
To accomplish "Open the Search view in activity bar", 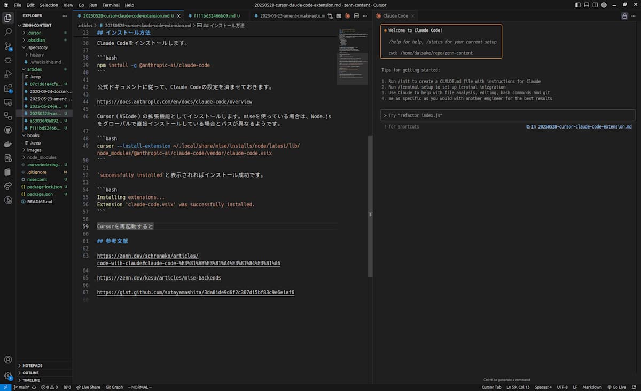I will click(x=8, y=32).
